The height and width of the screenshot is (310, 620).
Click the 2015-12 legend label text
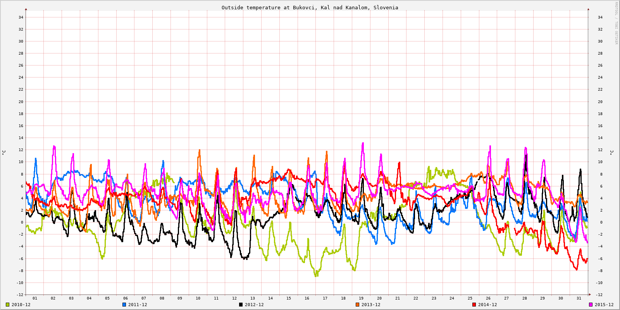point(604,305)
